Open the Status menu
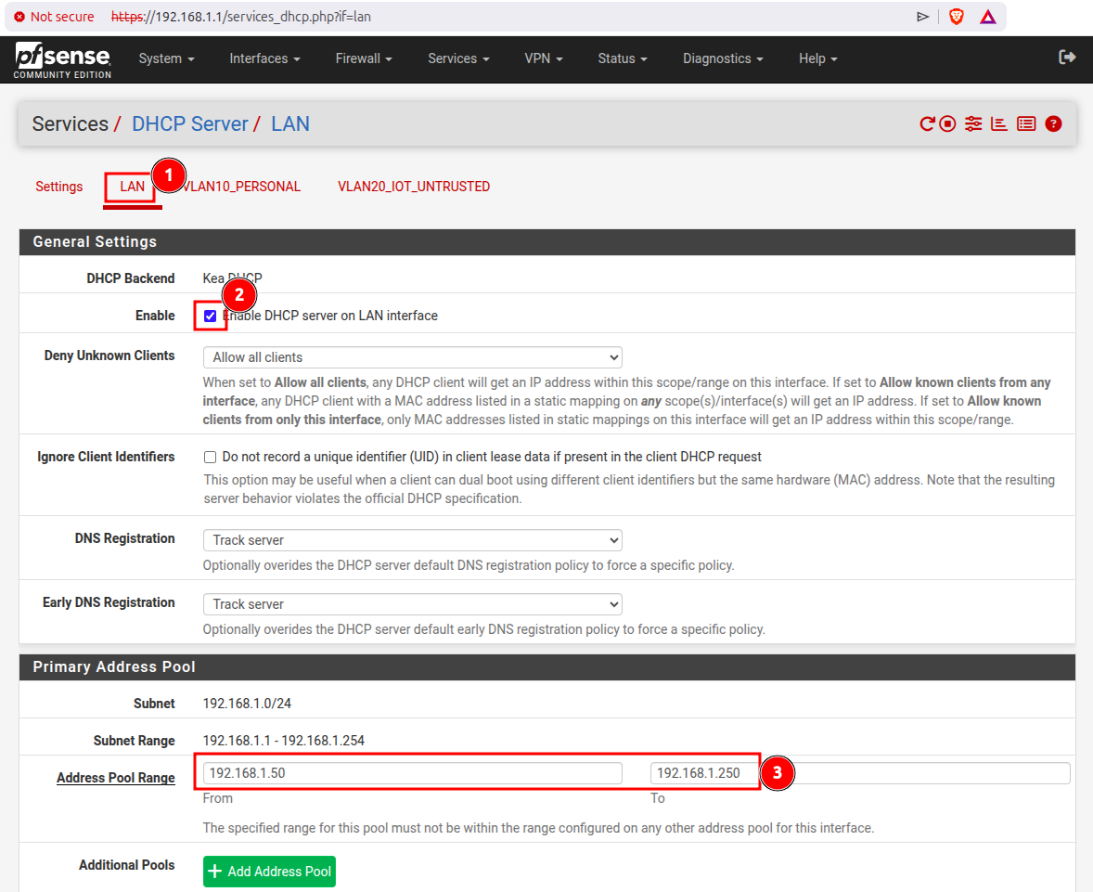This screenshot has height=892, width=1093. click(x=623, y=58)
